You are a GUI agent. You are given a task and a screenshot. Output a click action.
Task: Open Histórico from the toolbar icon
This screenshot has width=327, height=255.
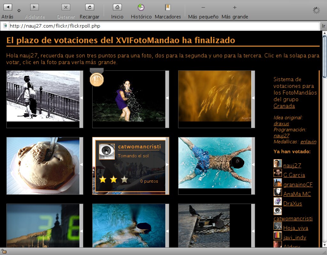pos(141,7)
